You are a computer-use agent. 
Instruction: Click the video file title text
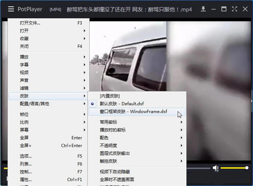coord(129,10)
